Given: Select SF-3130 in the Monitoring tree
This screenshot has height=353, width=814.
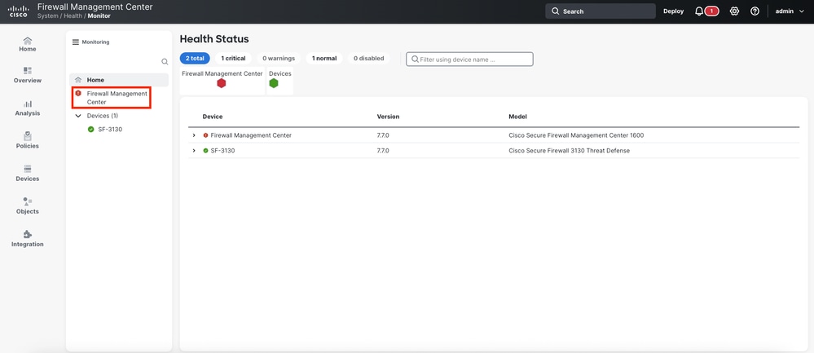Looking at the screenshot, I should [110, 130].
